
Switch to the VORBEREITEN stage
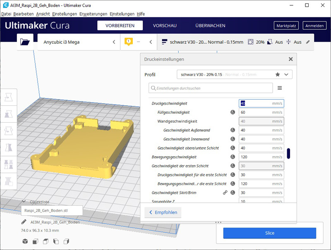coord(120,26)
